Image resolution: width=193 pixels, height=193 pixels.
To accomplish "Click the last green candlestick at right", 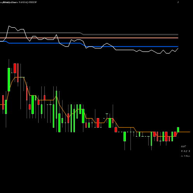I will point(178,130).
